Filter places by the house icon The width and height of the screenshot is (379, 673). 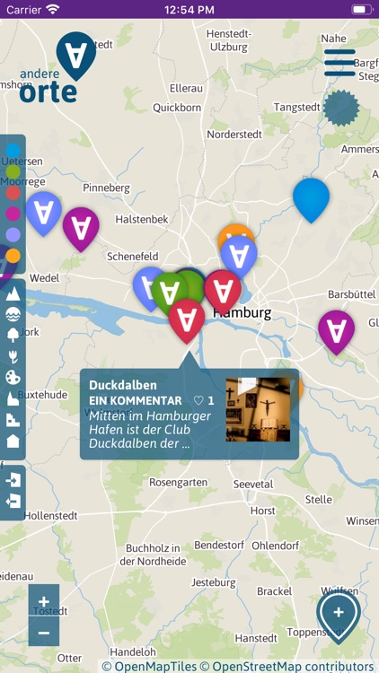point(13,441)
